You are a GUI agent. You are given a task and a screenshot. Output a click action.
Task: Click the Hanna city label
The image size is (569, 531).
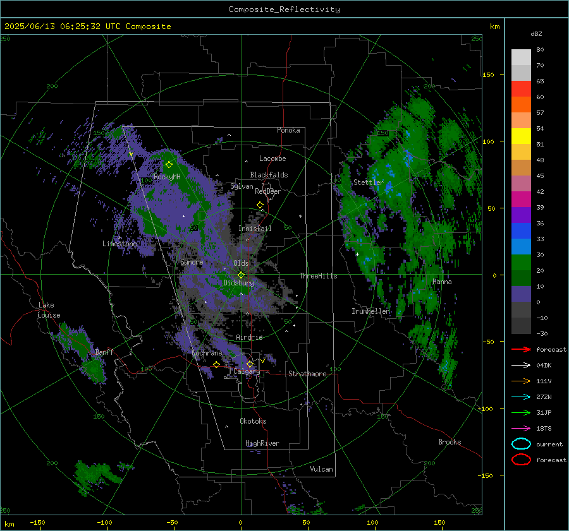point(442,282)
